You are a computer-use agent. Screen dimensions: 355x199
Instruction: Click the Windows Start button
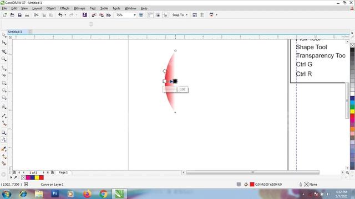click(x=6, y=194)
